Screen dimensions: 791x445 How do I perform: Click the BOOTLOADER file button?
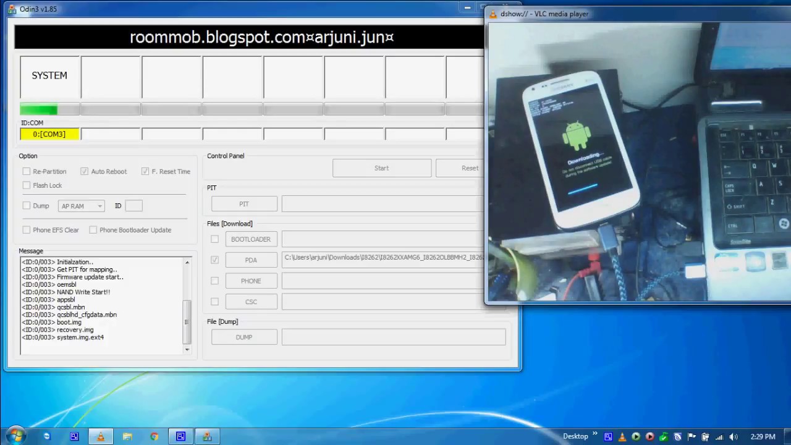[251, 239]
